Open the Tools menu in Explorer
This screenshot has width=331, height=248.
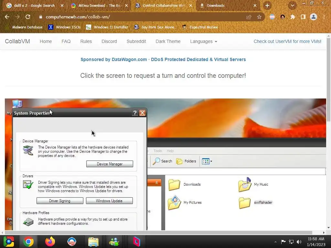click(x=158, y=151)
